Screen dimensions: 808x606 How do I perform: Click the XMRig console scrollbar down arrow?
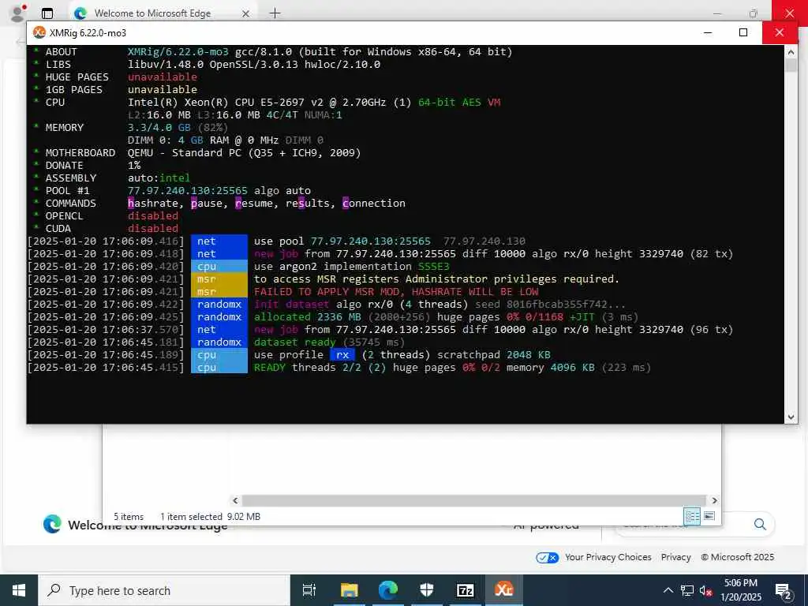(x=791, y=417)
